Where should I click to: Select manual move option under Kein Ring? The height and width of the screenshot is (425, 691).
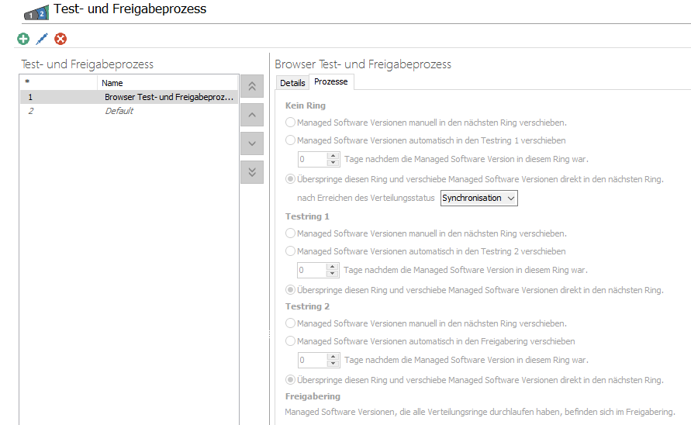coord(291,123)
